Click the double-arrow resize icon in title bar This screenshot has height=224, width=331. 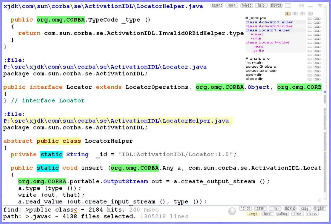click(301, 6)
